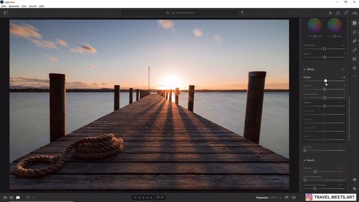This screenshot has height=202, width=359.
Task: Toggle the left panel sidebar icon
Action: [6, 13]
